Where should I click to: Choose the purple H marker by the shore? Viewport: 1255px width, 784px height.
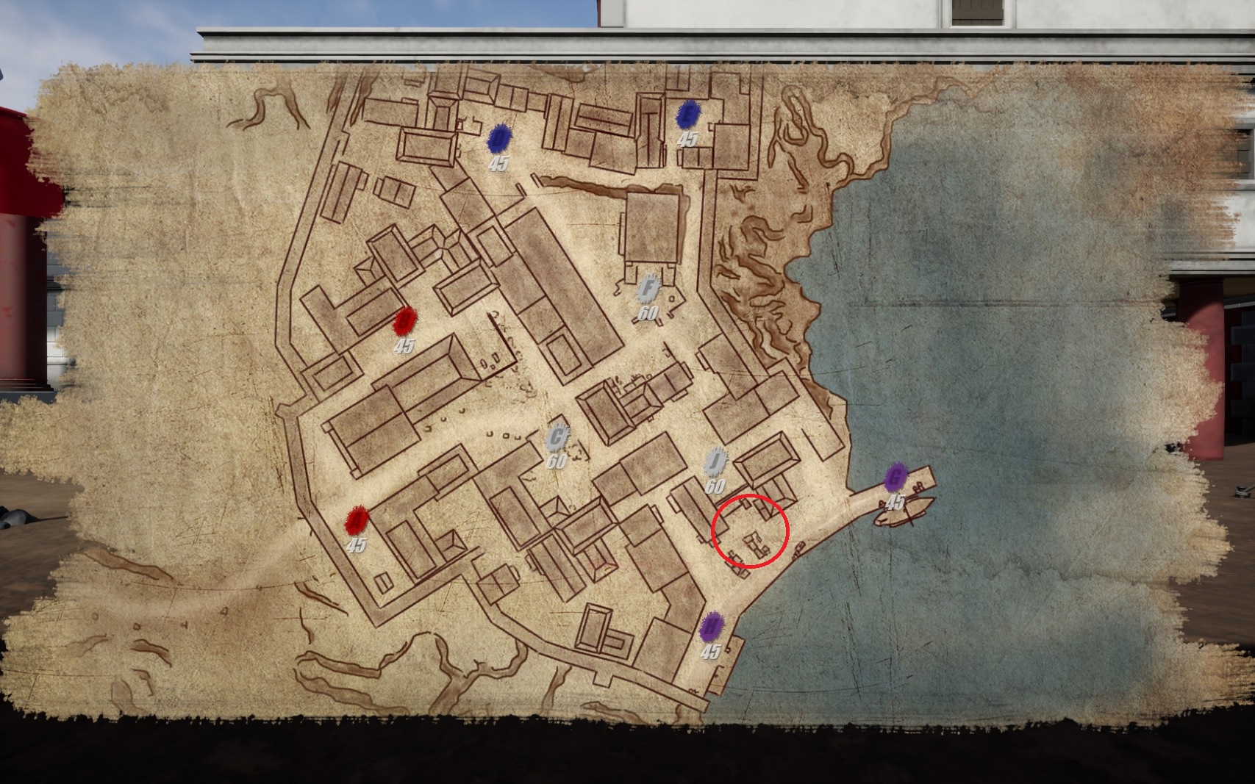click(x=710, y=627)
